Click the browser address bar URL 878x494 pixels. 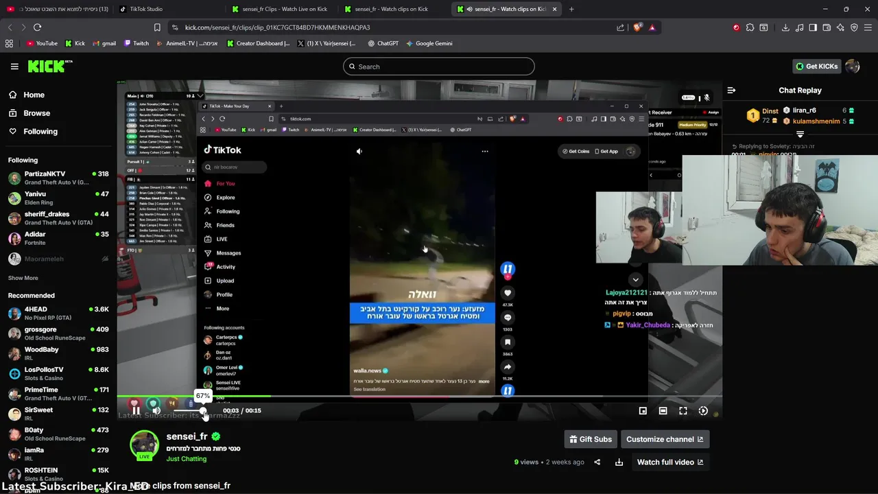click(277, 27)
